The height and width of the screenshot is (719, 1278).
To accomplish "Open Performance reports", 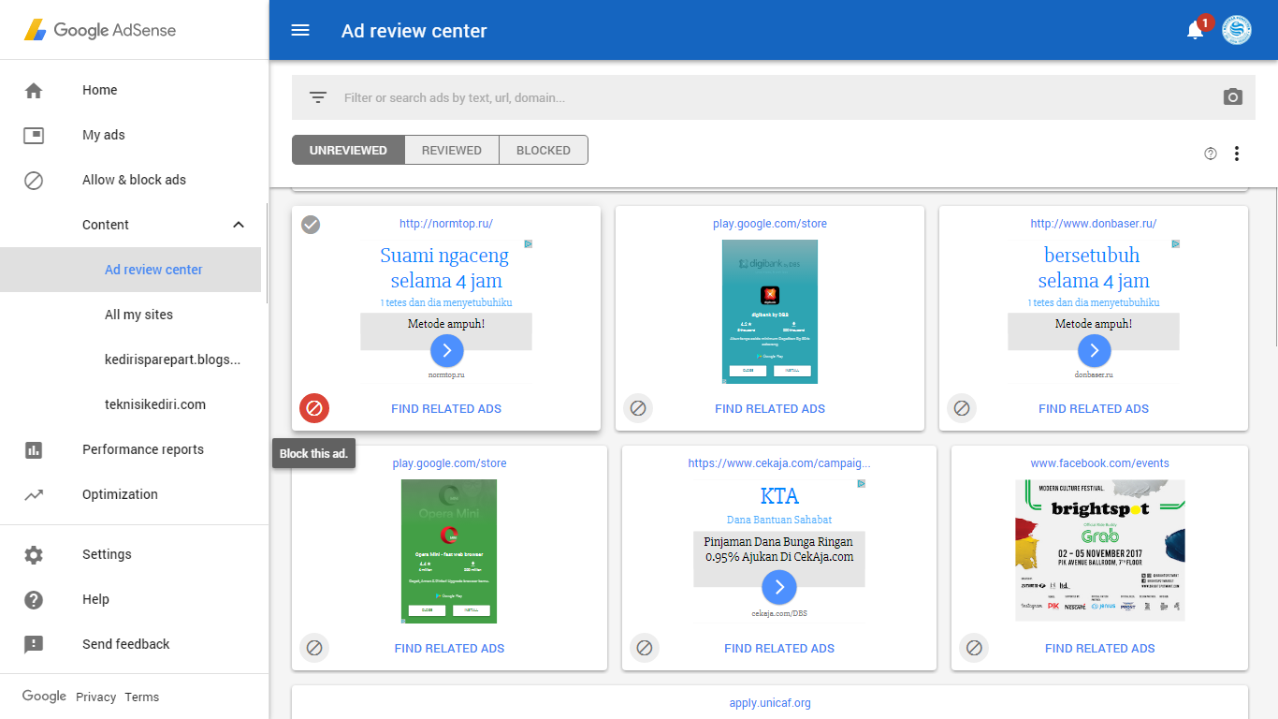I will click(x=143, y=449).
